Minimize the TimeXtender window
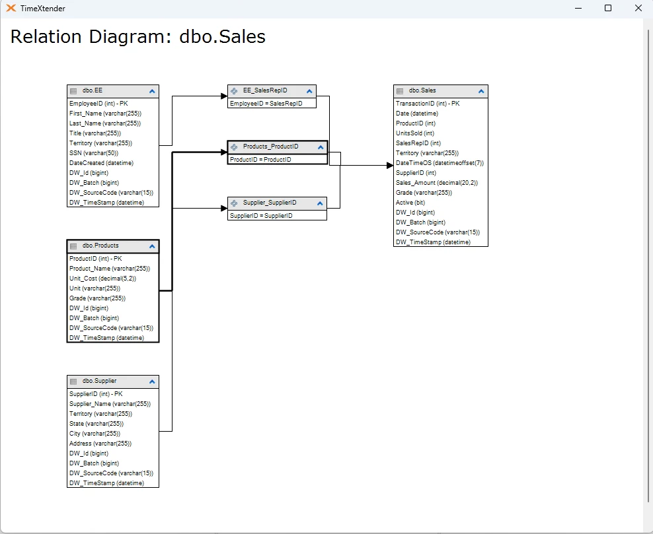Viewport: 653px width, 534px height. [x=578, y=9]
